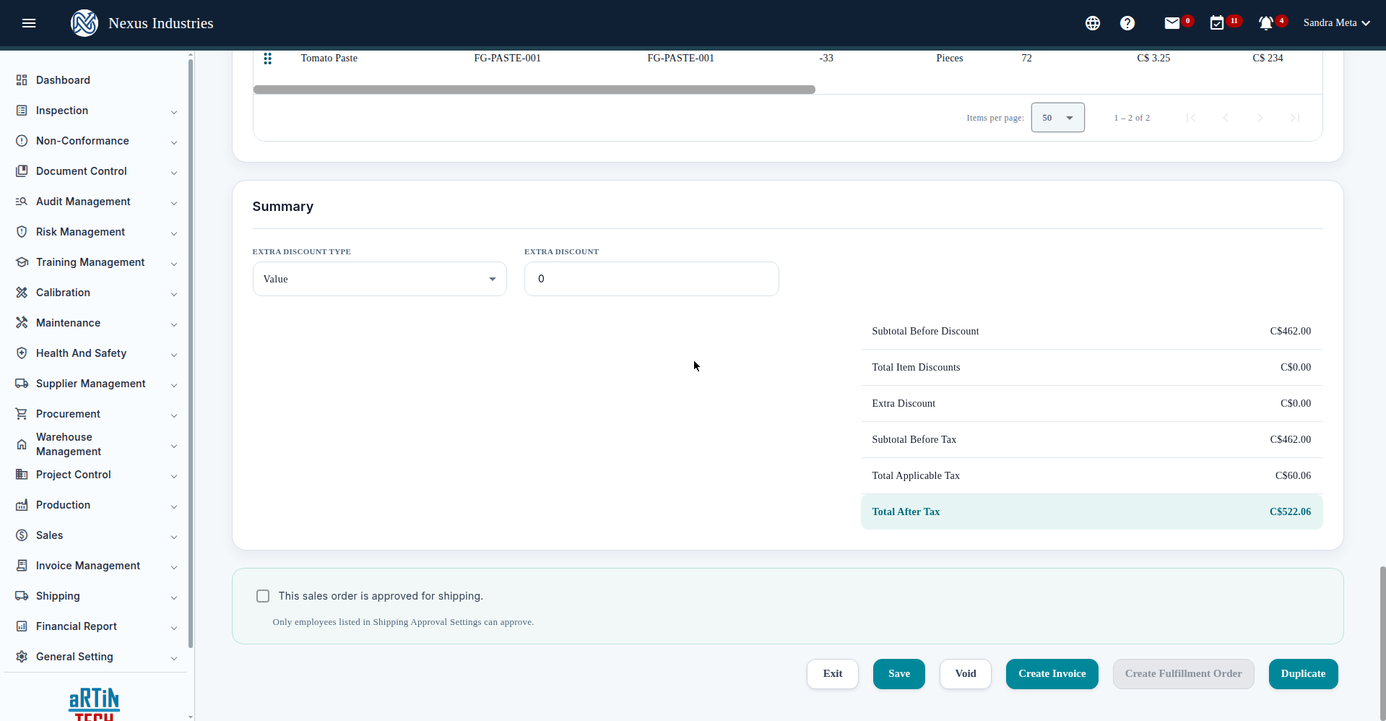Expand the Supplier Management chevron

(174, 385)
